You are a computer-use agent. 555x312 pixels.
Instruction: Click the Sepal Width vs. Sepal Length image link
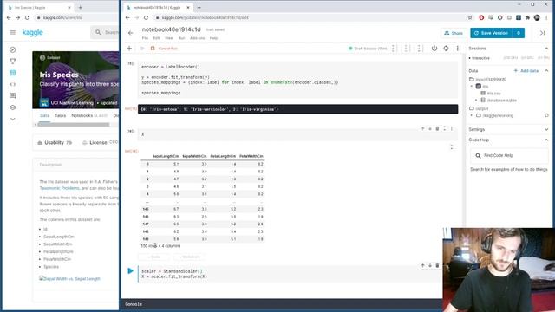click(x=69, y=279)
